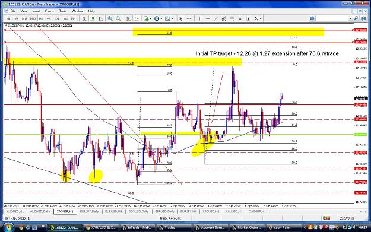The width and height of the screenshot is (371, 232).
Task: Switch to EURJPY,Daily chart tab
Action: tap(90, 211)
